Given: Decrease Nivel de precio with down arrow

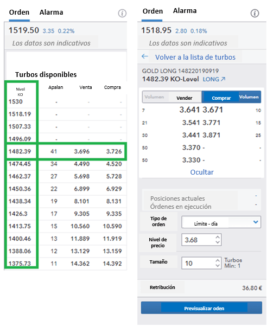Looking at the screenshot, I should (218, 242).
